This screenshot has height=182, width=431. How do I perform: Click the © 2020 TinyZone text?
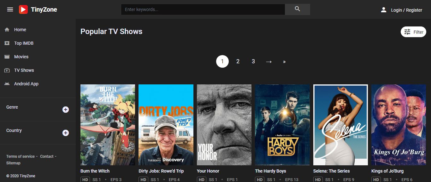click(21, 176)
